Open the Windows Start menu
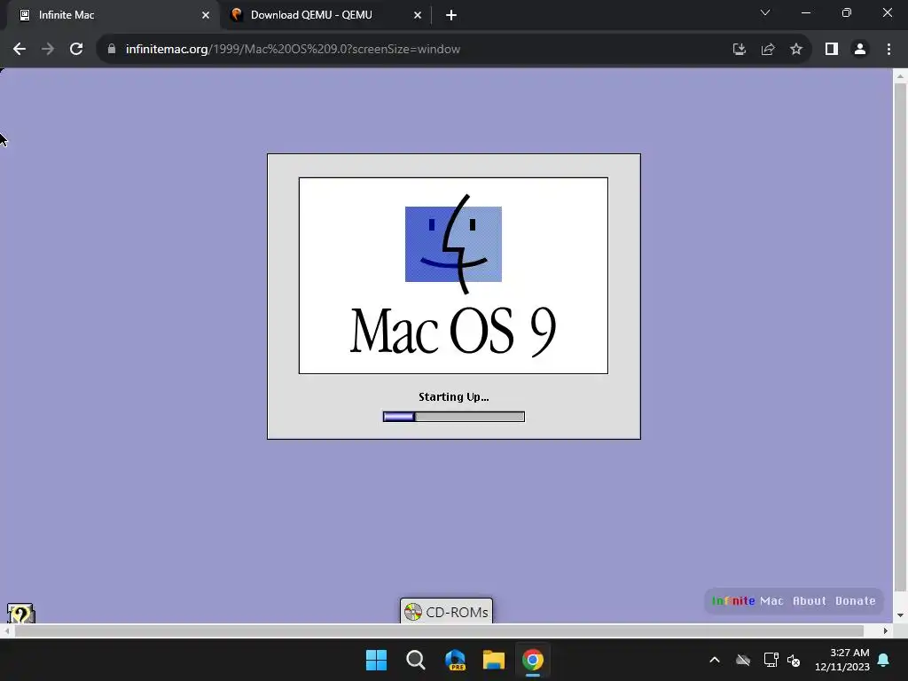This screenshot has height=681, width=908. pos(376,660)
